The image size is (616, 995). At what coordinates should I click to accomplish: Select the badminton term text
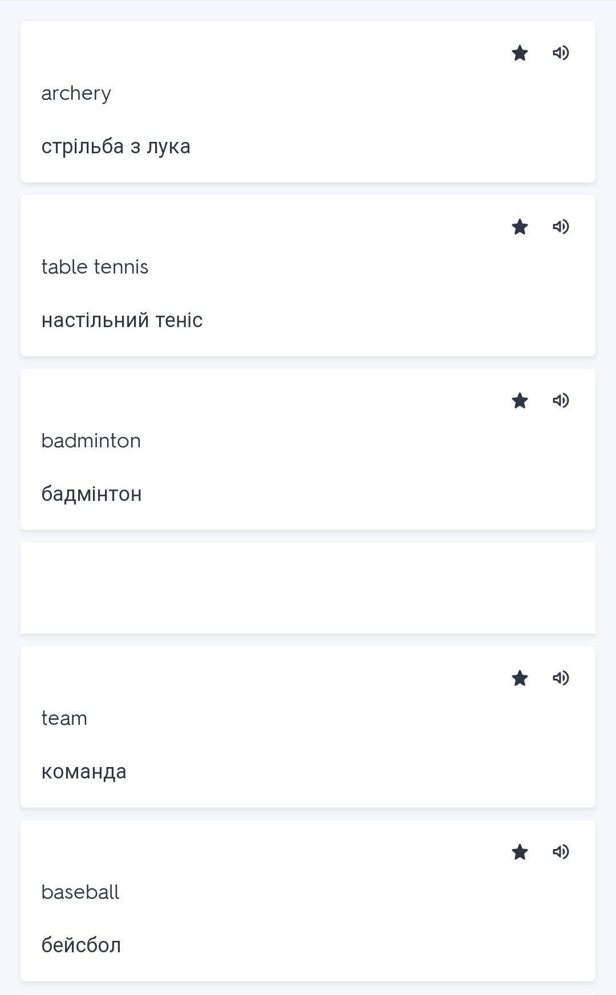tap(91, 441)
